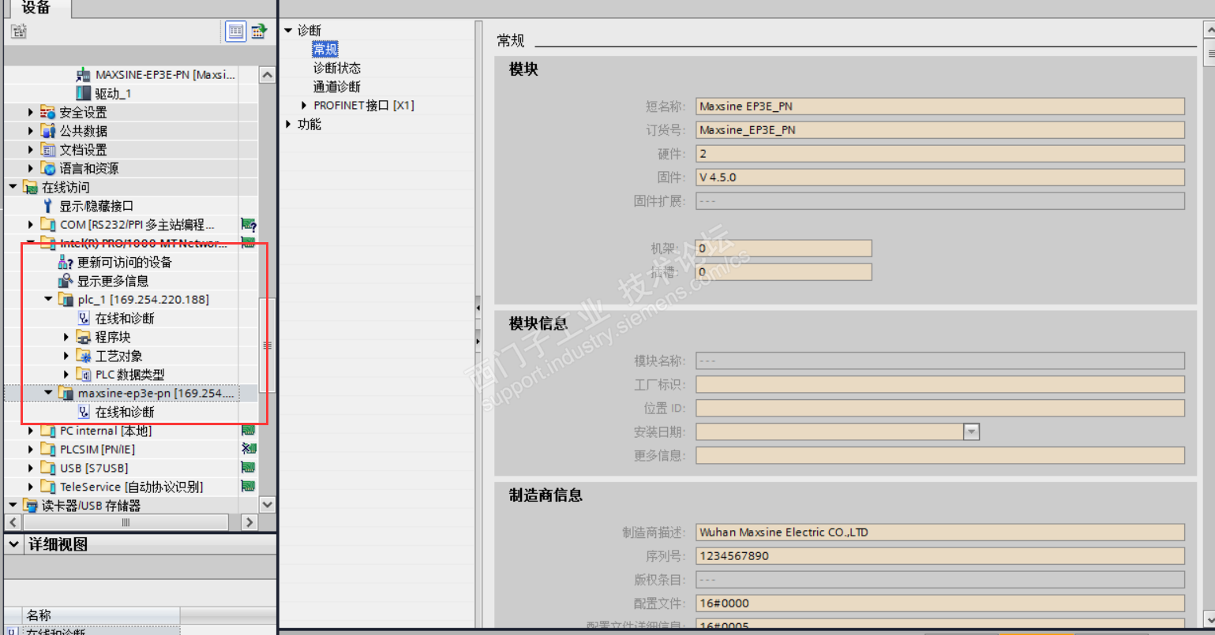Click the 在线访问 folder icon
Viewport: 1215px width, 635px height.
(x=31, y=188)
